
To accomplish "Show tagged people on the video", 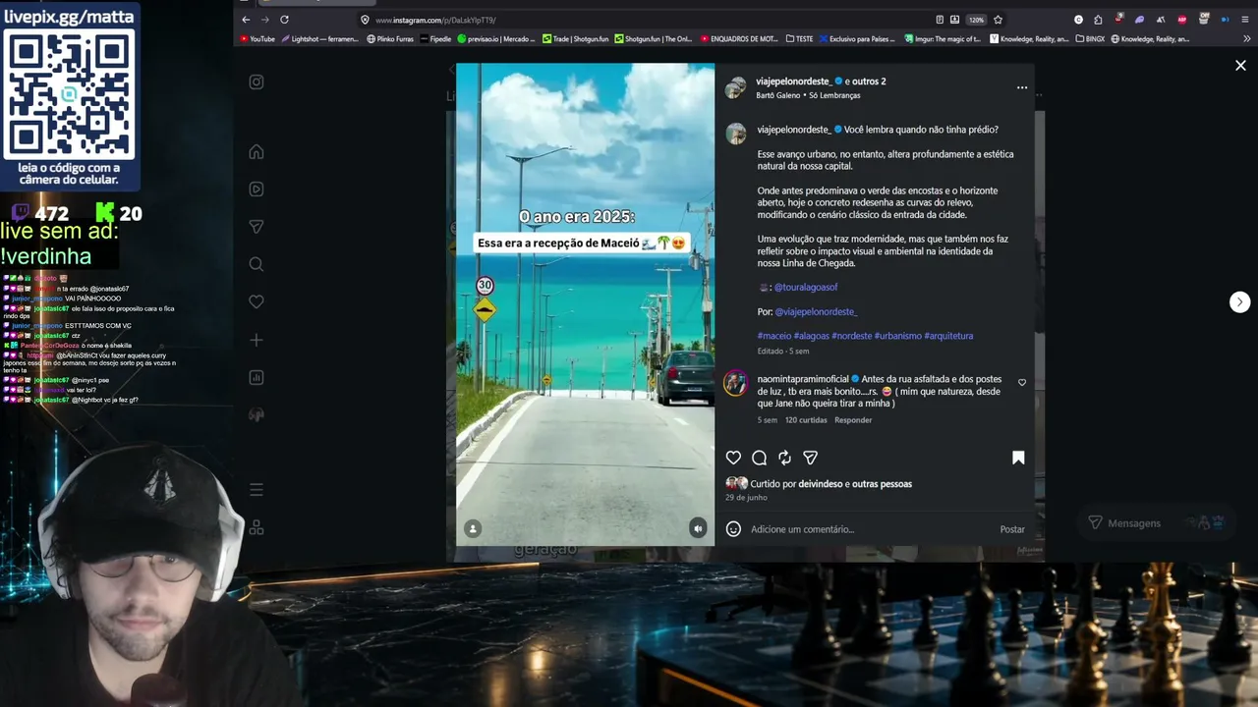I will pos(473,528).
